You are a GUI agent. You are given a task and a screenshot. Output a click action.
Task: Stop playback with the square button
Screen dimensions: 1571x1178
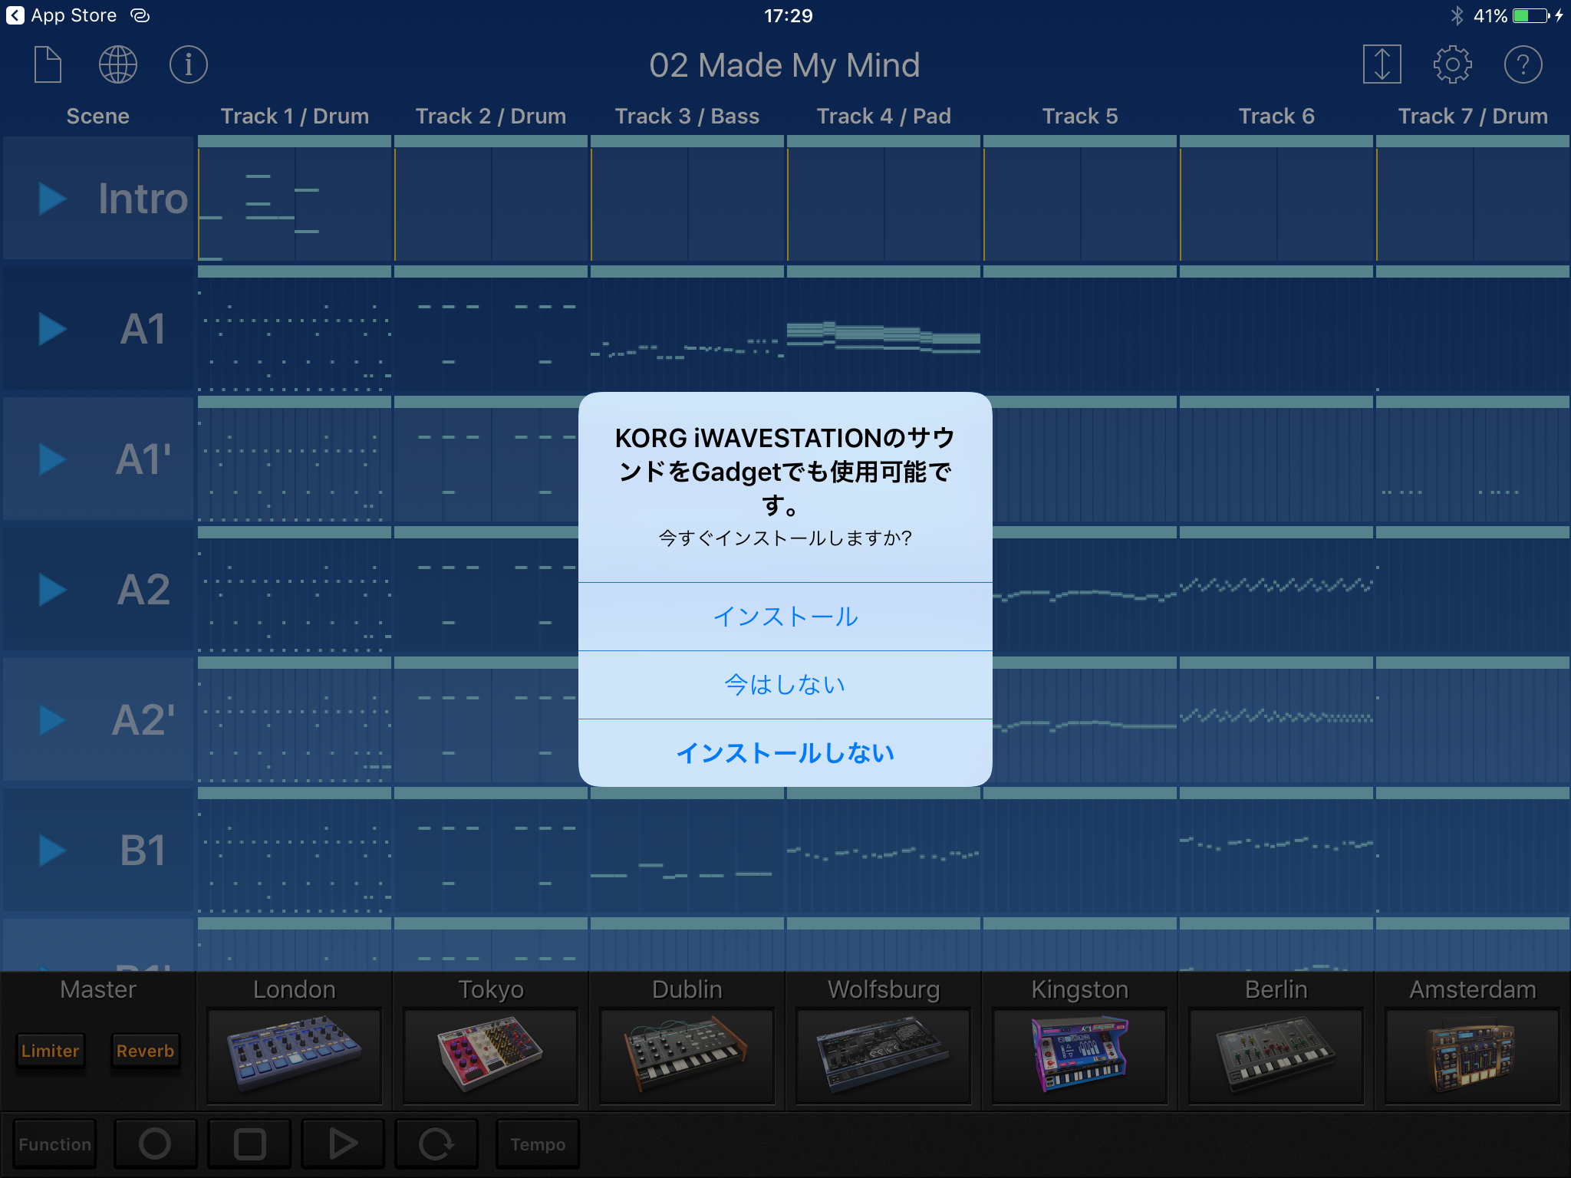[x=249, y=1144]
